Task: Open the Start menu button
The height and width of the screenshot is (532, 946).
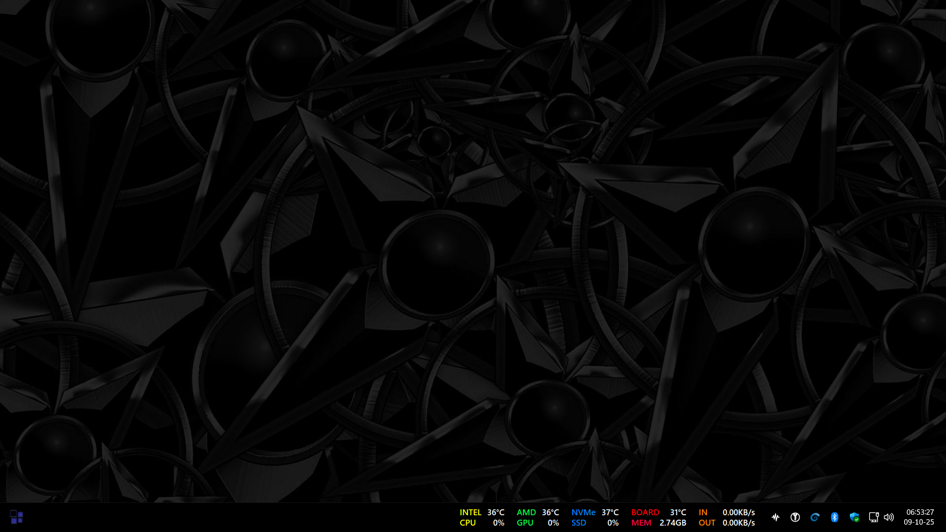Action: [16, 517]
